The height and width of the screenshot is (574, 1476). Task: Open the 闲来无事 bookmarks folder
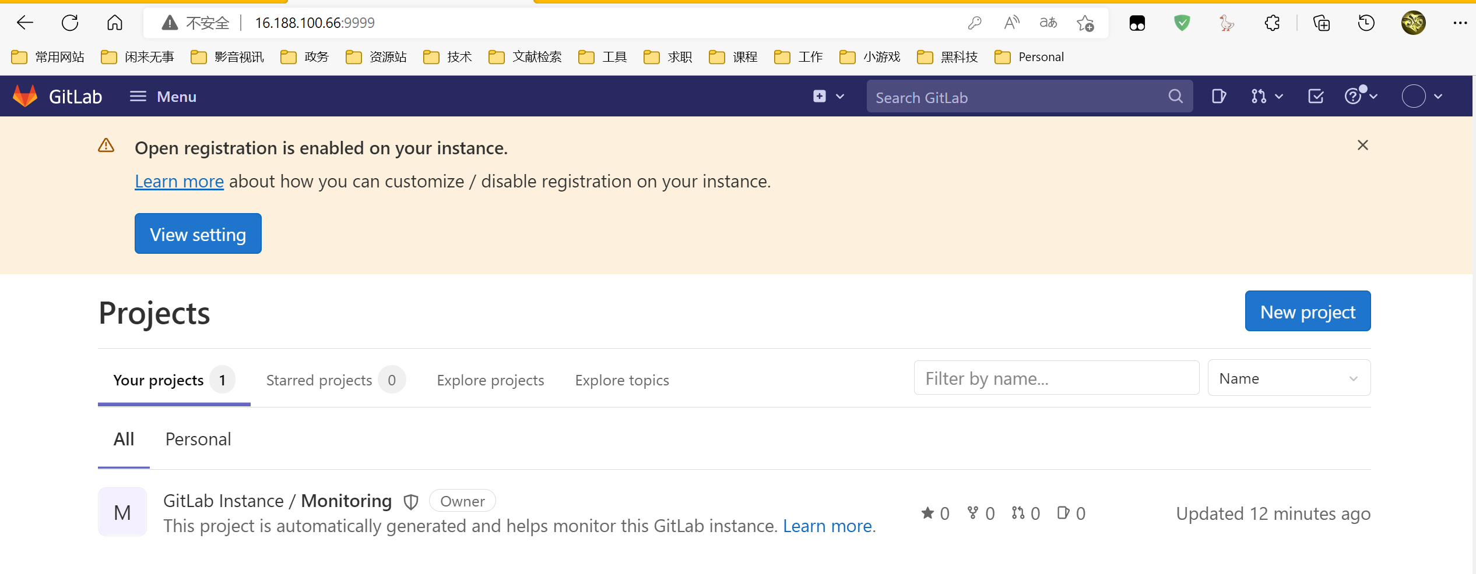[x=138, y=57]
